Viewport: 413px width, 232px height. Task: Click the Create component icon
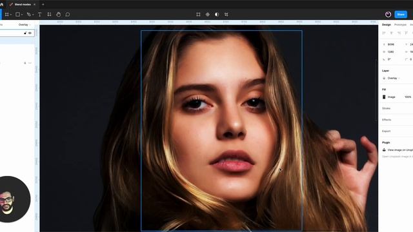208,14
